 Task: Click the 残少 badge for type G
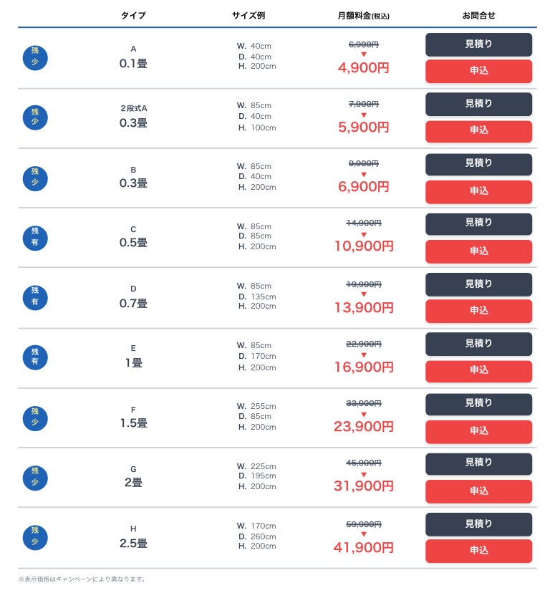click(35, 477)
